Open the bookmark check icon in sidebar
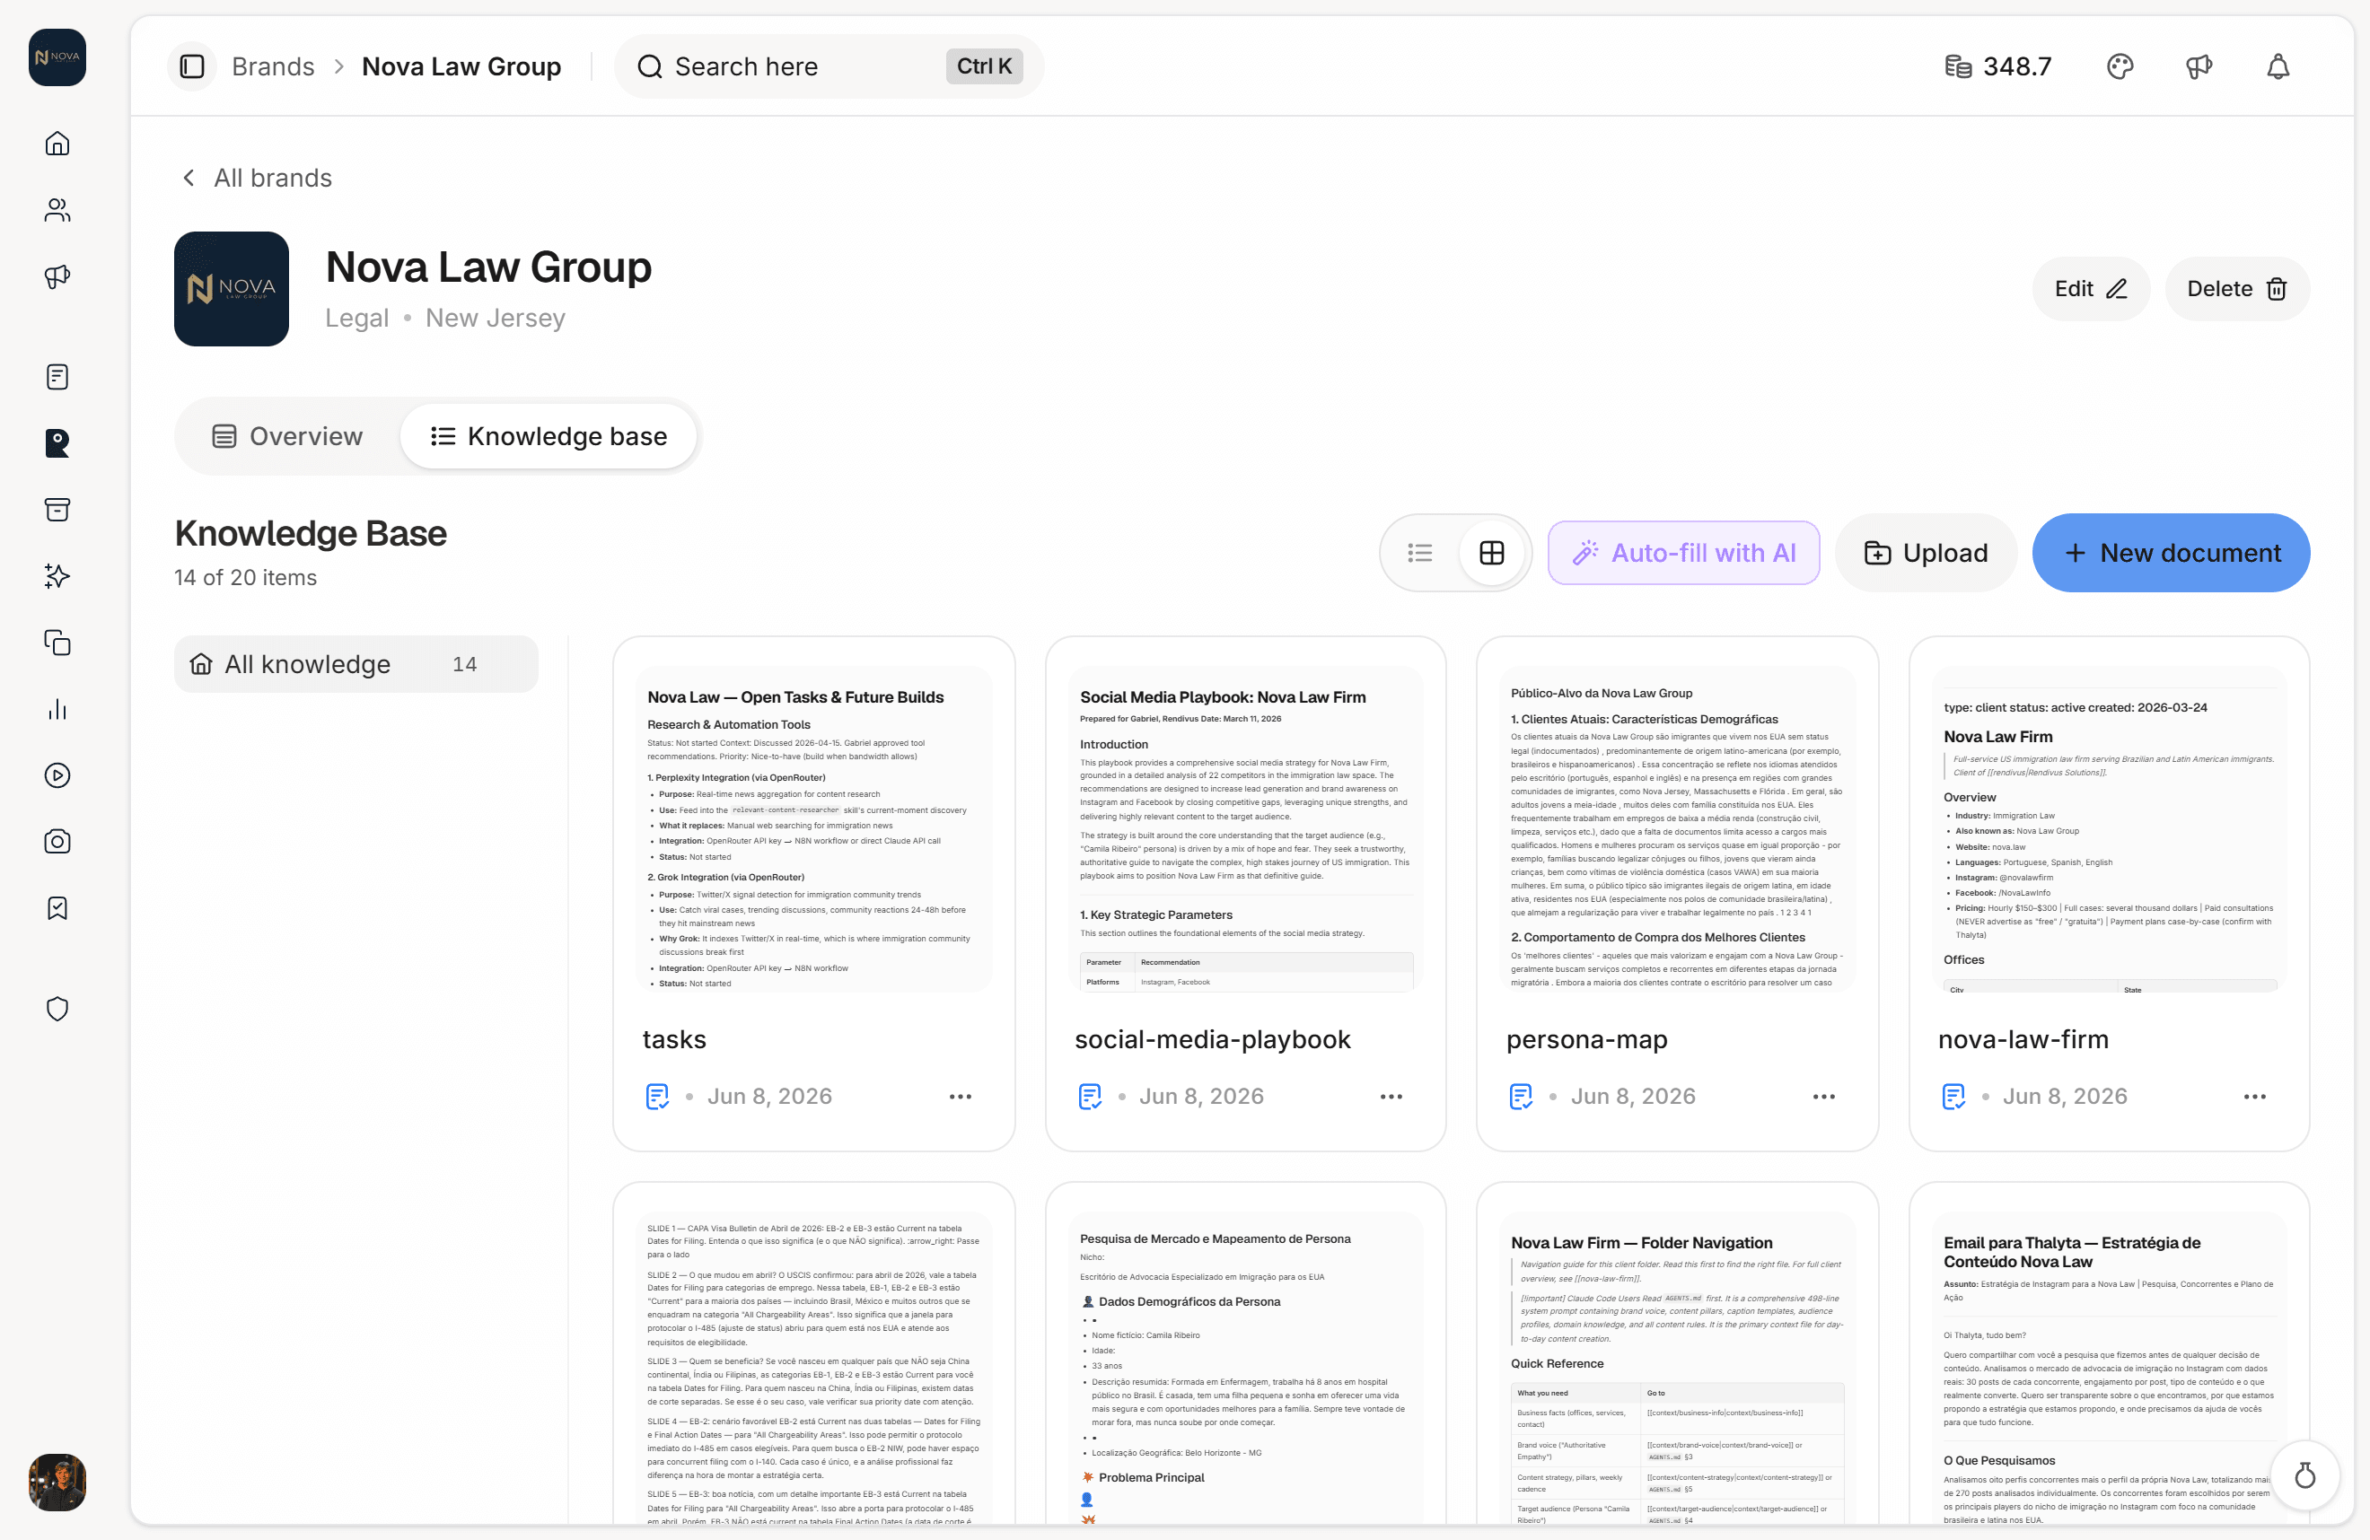The height and width of the screenshot is (1540, 2370). tap(57, 908)
